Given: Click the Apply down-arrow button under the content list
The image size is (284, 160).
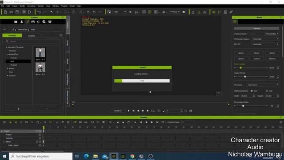Looking at the screenshot, I should (x=19, y=108).
